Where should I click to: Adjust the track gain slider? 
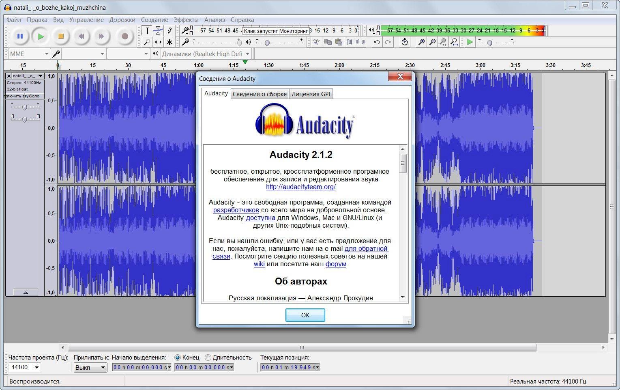point(25,106)
